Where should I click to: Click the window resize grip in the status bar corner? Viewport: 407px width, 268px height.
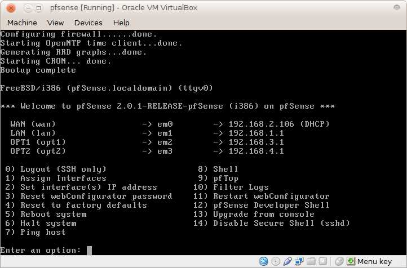(x=402, y=263)
